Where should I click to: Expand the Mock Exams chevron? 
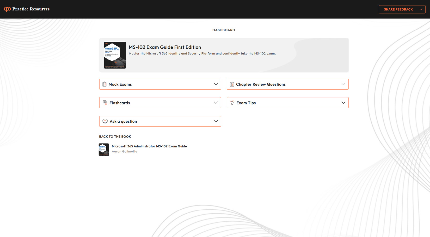pyautogui.click(x=216, y=84)
